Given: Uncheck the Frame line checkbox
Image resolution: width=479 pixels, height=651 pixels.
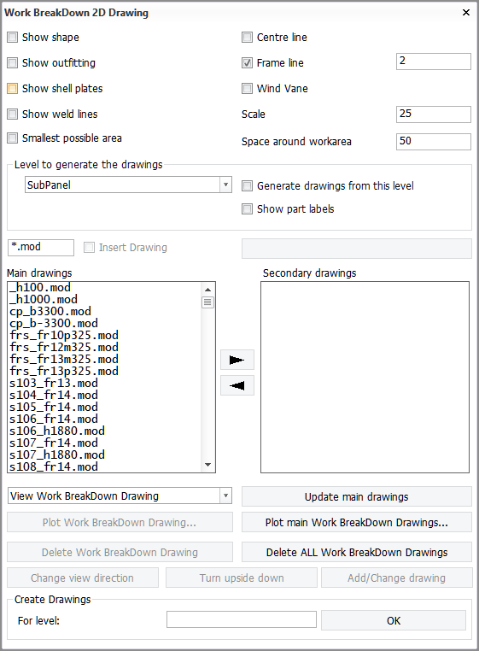Looking at the screenshot, I should coord(247,62).
